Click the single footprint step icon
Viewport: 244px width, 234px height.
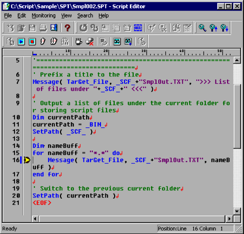coord(43,42)
